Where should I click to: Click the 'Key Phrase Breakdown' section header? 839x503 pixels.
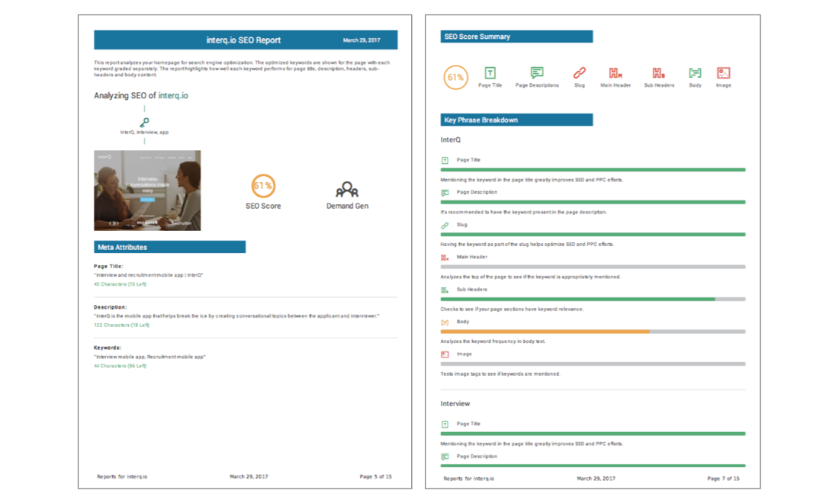point(516,120)
